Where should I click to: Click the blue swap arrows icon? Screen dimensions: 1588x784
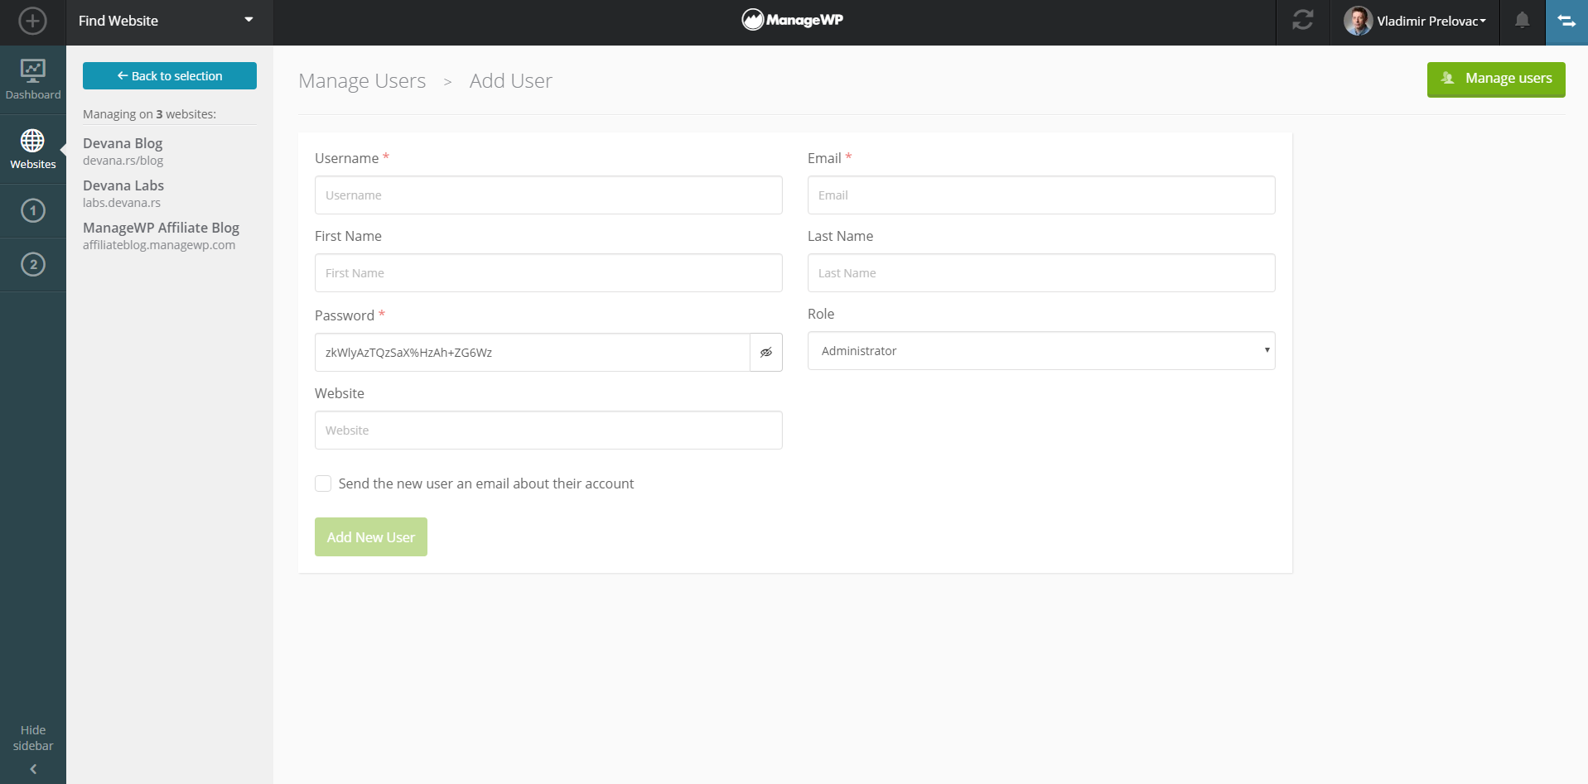1566,22
